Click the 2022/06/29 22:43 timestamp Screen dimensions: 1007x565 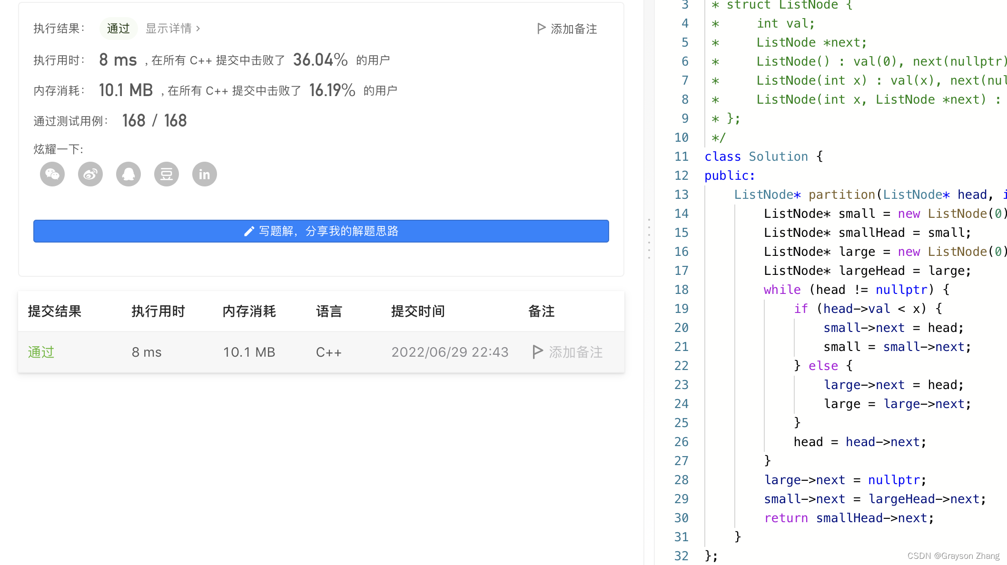(x=450, y=352)
